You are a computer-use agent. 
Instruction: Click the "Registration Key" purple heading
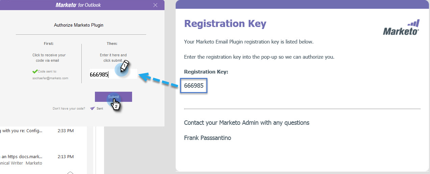click(x=225, y=24)
